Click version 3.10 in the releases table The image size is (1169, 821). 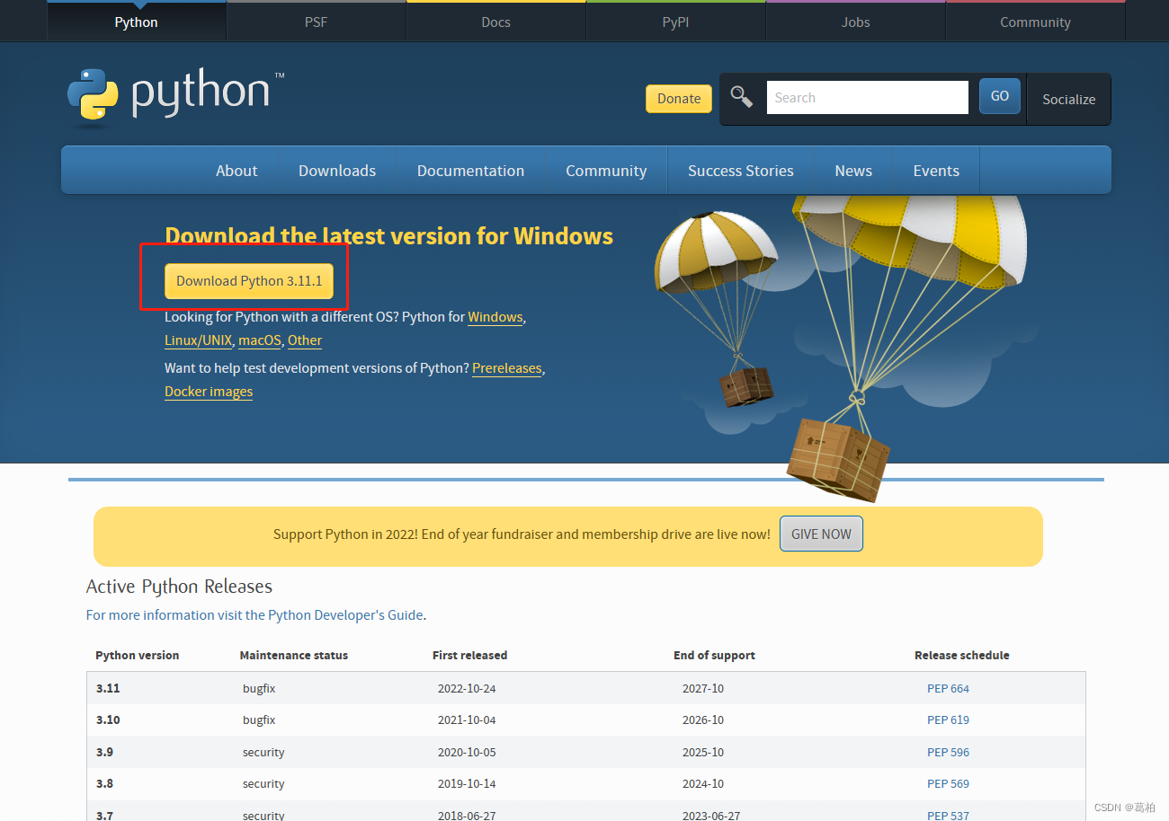click(x=108, y=720)
